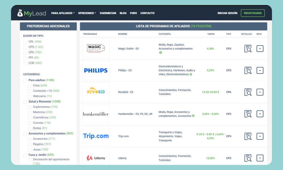This screenshot has width=283, height=170.
Task: Check the Accesorios y complementos category
Action: (x=25, y=134)
